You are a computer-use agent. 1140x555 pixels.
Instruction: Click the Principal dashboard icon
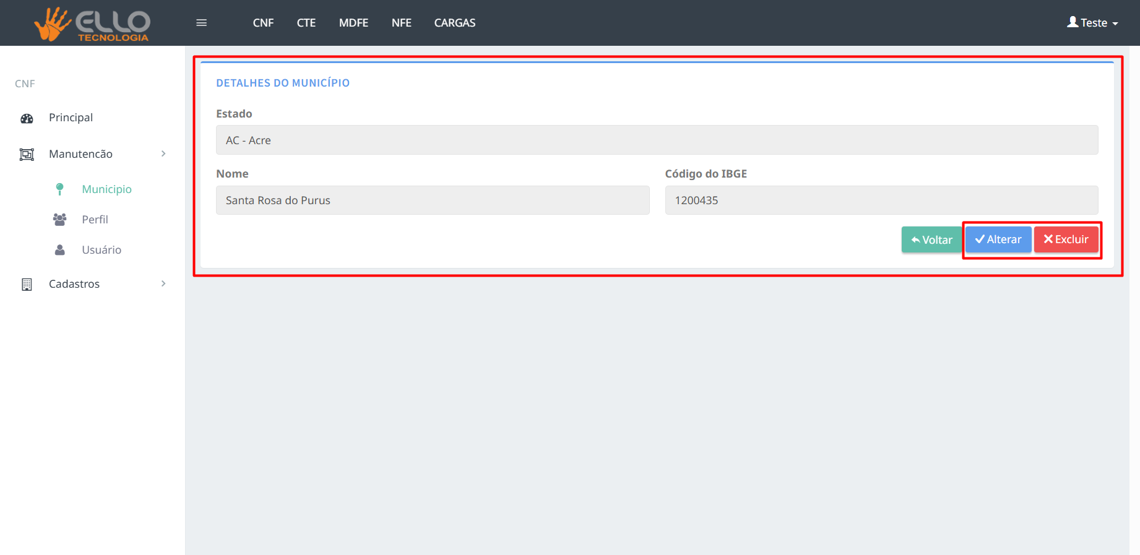click(x=27, y=118)
